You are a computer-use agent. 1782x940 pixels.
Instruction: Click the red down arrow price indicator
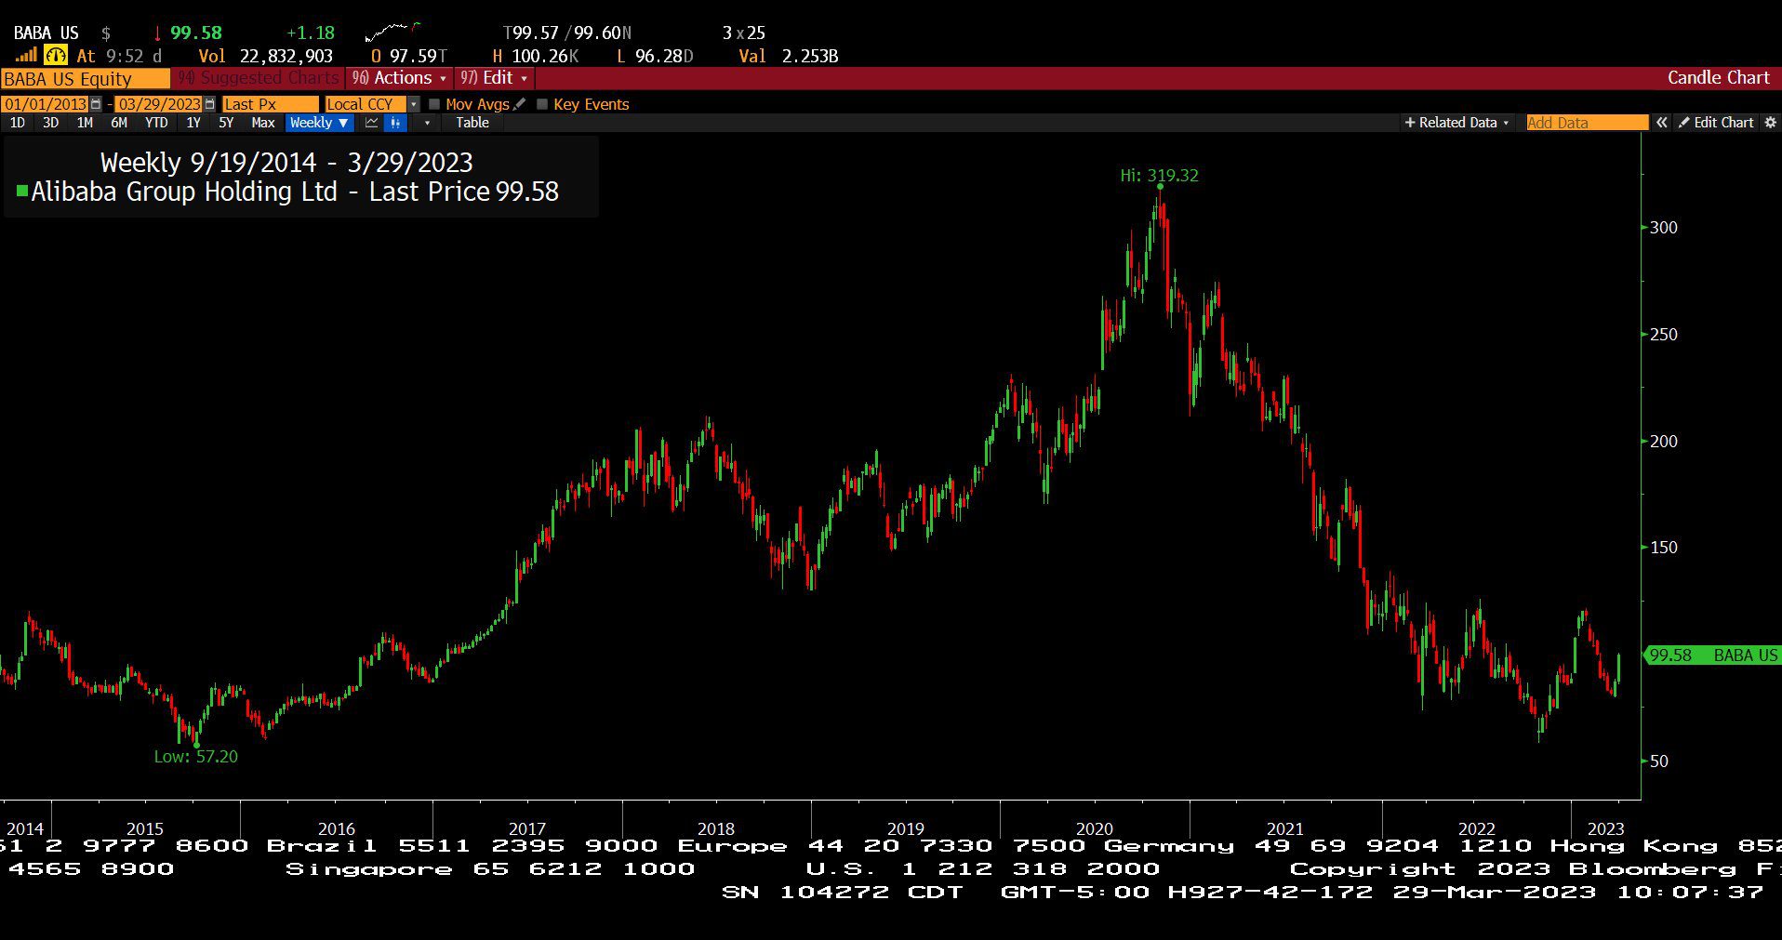coord(157,33)
